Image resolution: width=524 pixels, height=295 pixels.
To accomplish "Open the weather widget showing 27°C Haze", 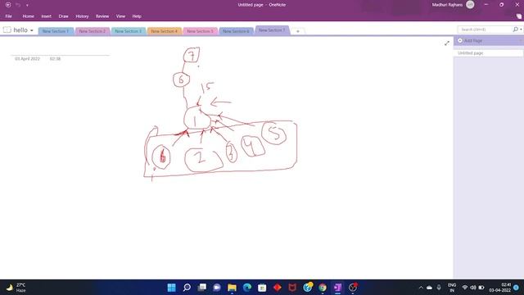I will point(16,288).
